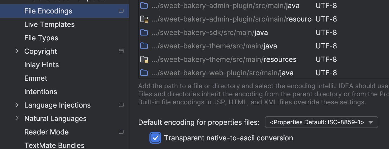
Task: Change UTF-8 encoding for sweet-bakery-admin-plugin java
Action: click(326, 6)
